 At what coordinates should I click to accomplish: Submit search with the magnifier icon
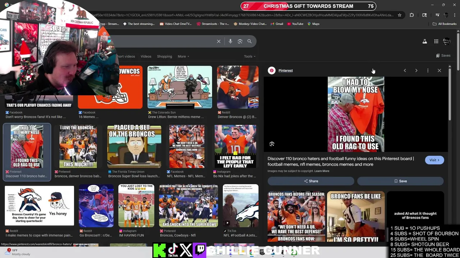pyautogui.click(x=249, y=41)
